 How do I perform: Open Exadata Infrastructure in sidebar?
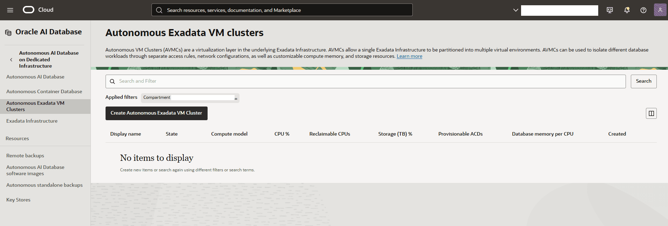pyautogui.click(x=32, y=121)
